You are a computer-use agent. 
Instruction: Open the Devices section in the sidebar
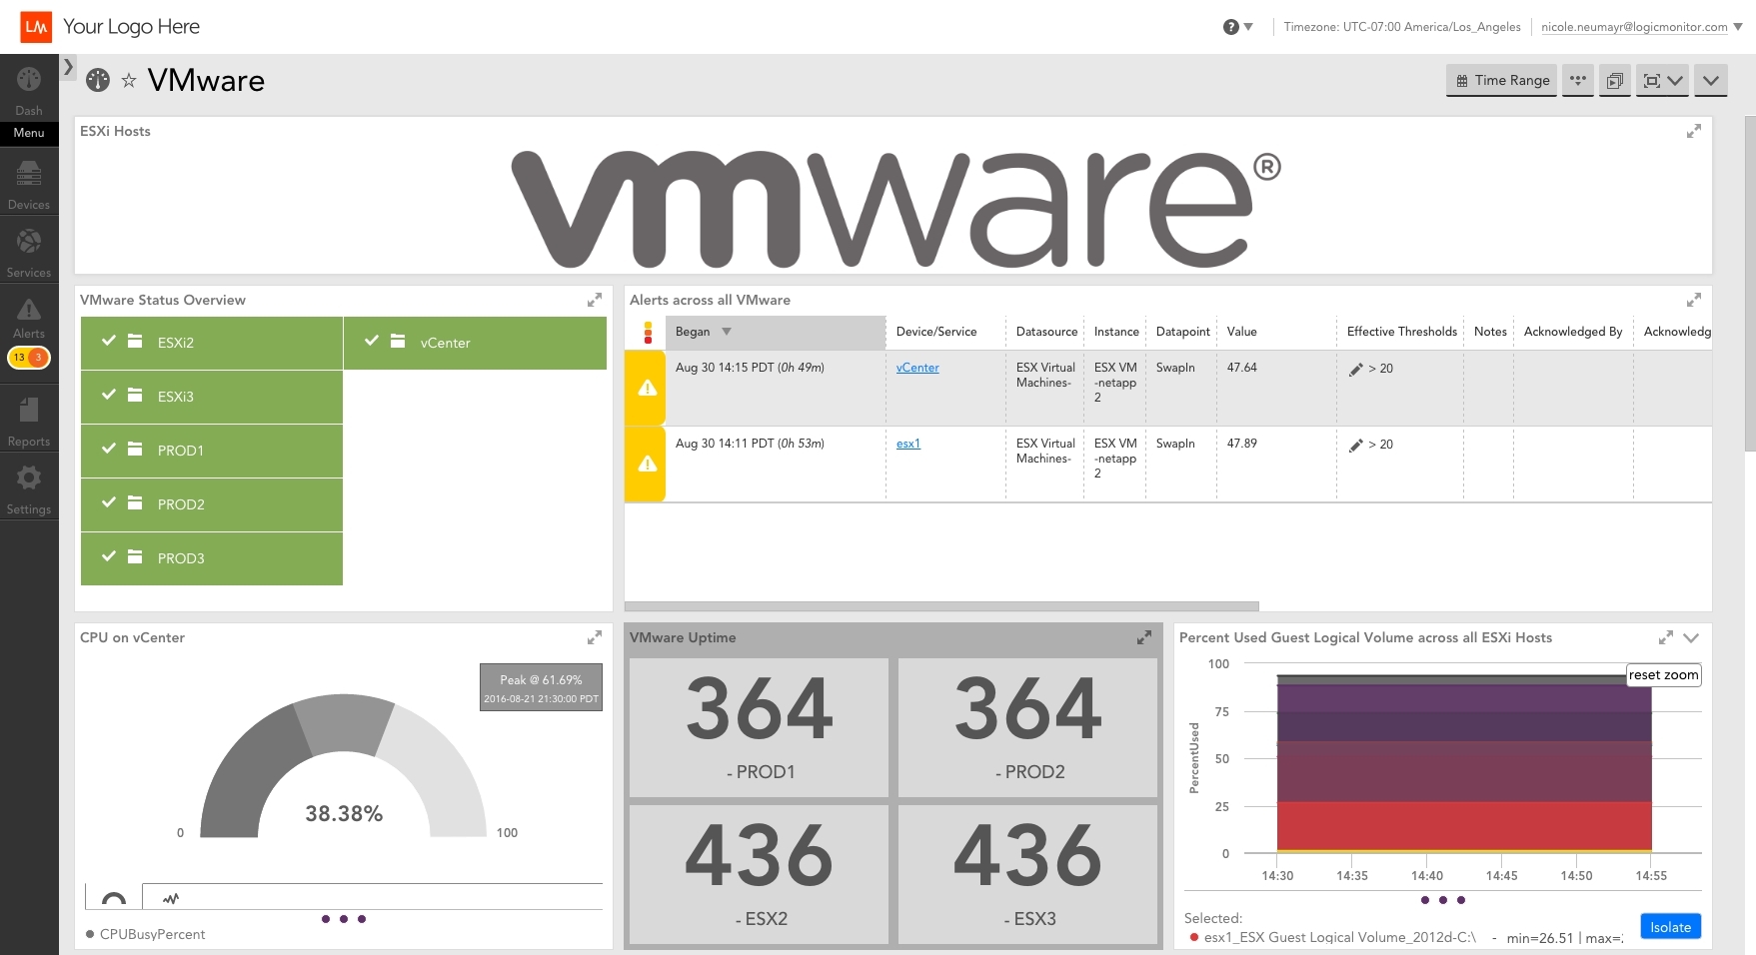point(29,176)
